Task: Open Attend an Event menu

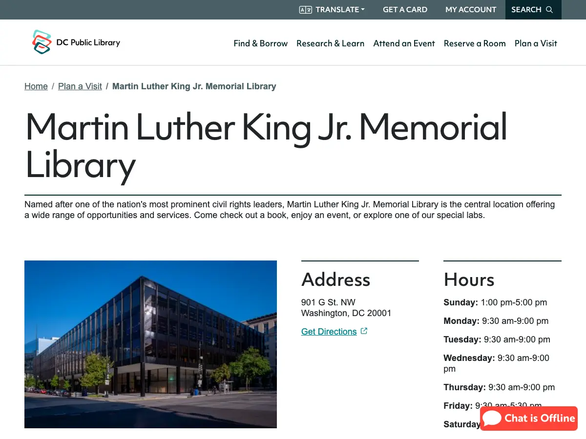Action: pyautogui.click(x=404, y=43)
